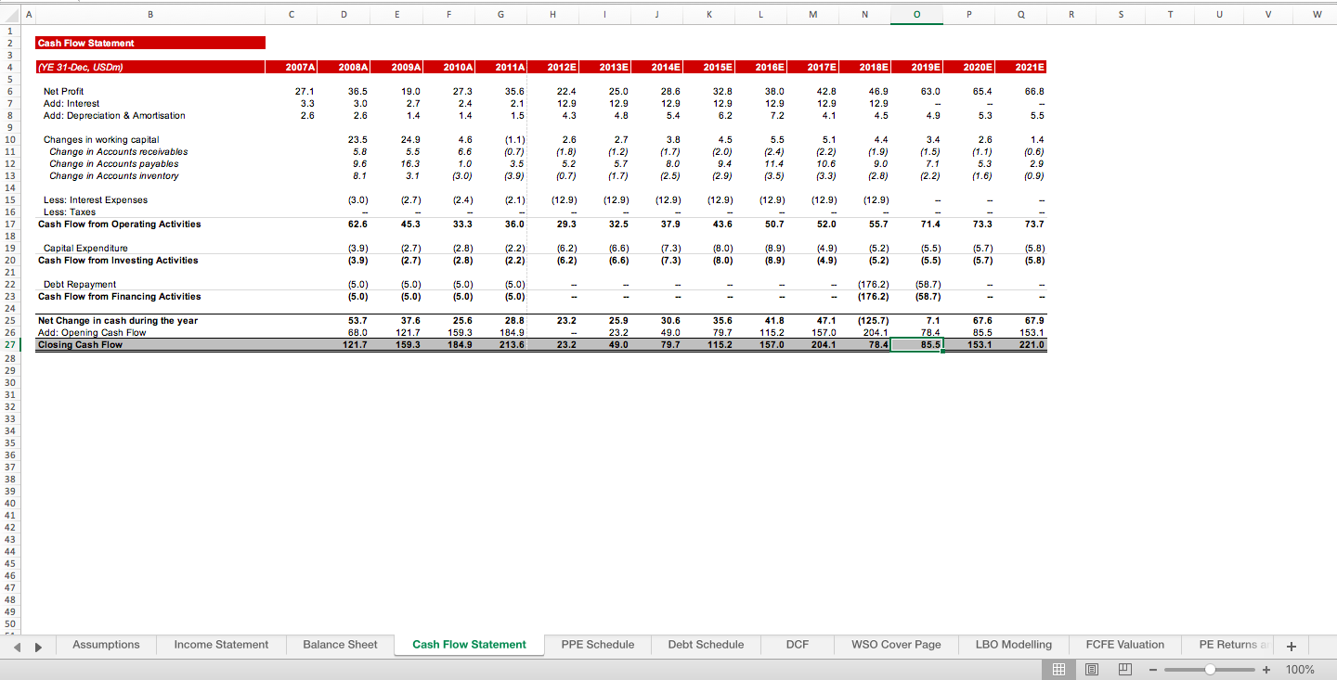Open the WSO Cover Page tab
Viewport: 1337px width, 680px height.
point(896,645)
